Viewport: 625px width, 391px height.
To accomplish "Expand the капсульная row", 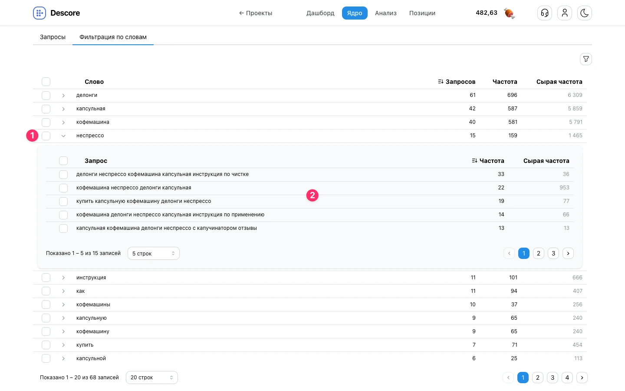I will coord(63,109).
